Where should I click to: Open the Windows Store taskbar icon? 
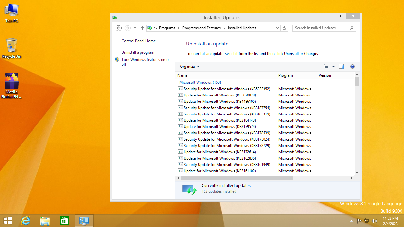click(x=65, y=221)
